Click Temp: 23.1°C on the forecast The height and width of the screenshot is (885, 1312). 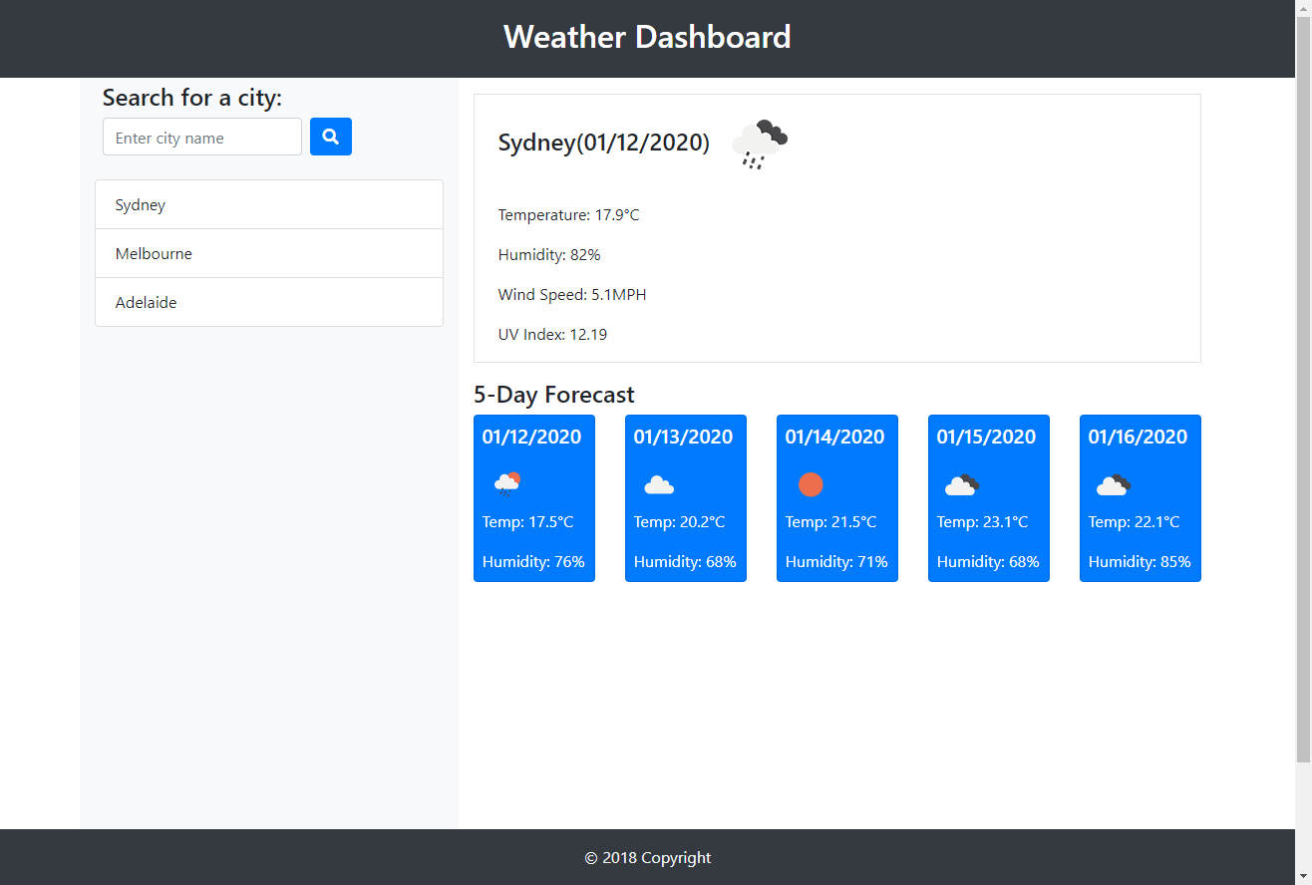pos(982,521)
